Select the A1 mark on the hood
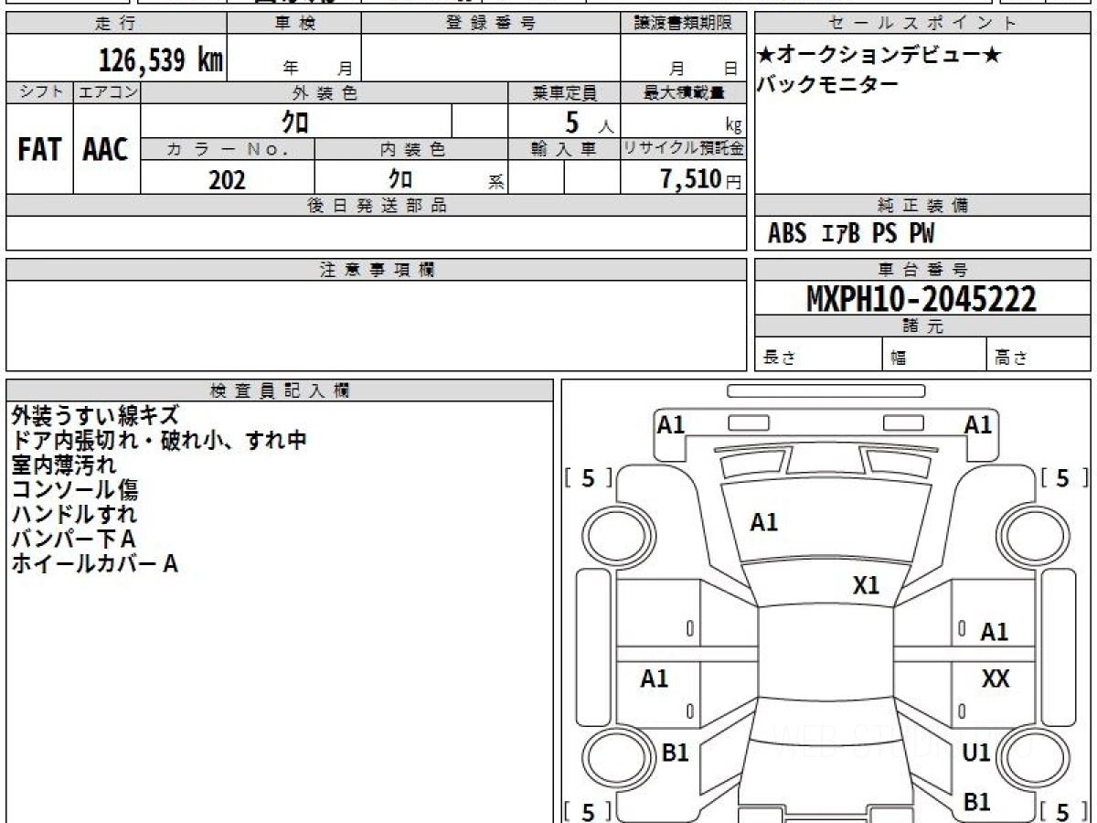The image size is (1097, 823). (764, 522)
